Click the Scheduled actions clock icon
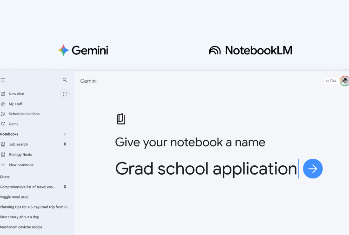This screenshot has height=235, width=349. coord(3,114)
